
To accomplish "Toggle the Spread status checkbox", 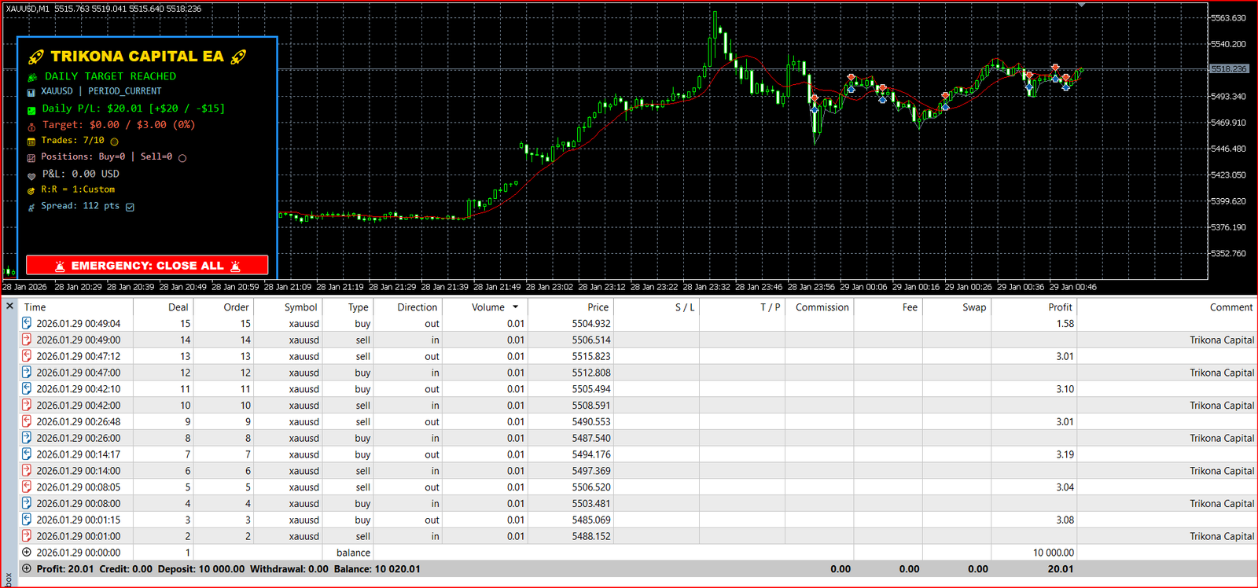I will tap(131, 207).
